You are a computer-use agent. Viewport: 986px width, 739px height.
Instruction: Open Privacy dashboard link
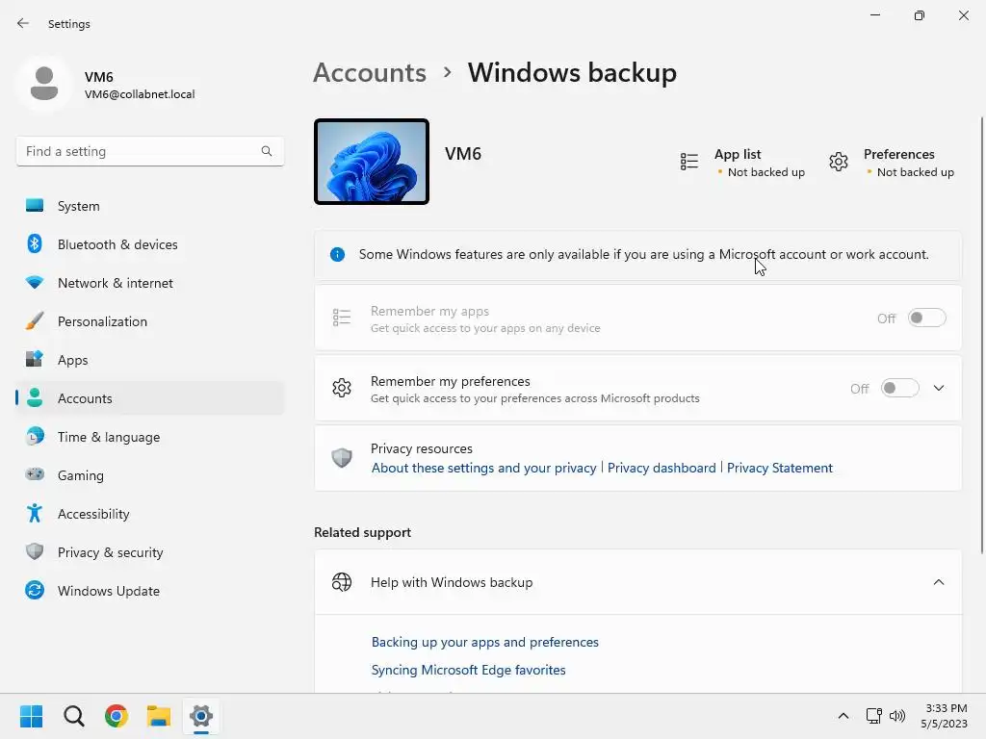coord(662,468)
